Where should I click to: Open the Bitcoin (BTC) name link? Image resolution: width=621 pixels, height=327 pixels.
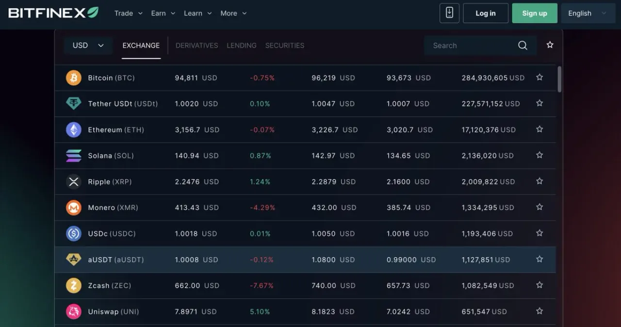(111, 78)
